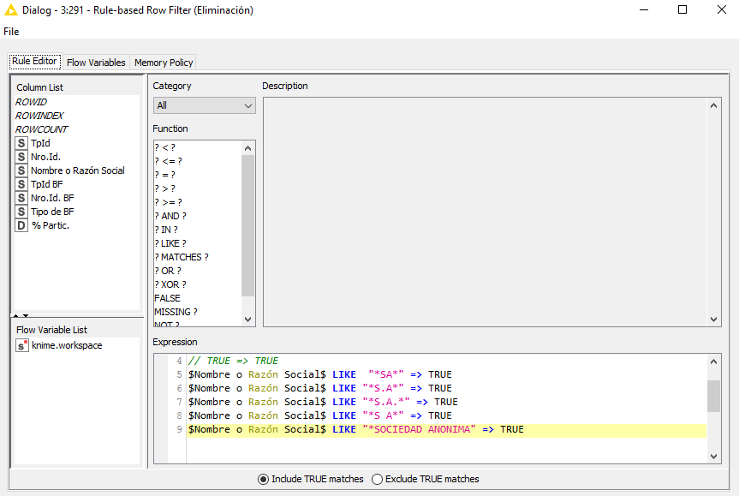This screenshot has width=739, height=496.
Task: Choose the LIKE function in Function list
Action: 170,243
